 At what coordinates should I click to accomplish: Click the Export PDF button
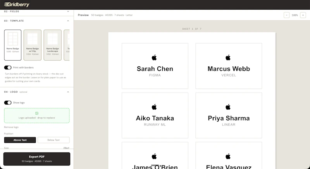click(37, 159)
